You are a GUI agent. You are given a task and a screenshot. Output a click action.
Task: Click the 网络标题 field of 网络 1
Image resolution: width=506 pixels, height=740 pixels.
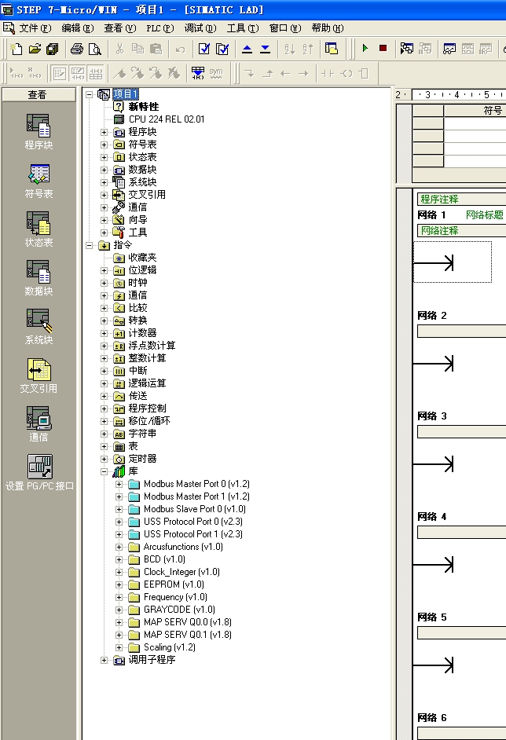(x=484, y=215)
